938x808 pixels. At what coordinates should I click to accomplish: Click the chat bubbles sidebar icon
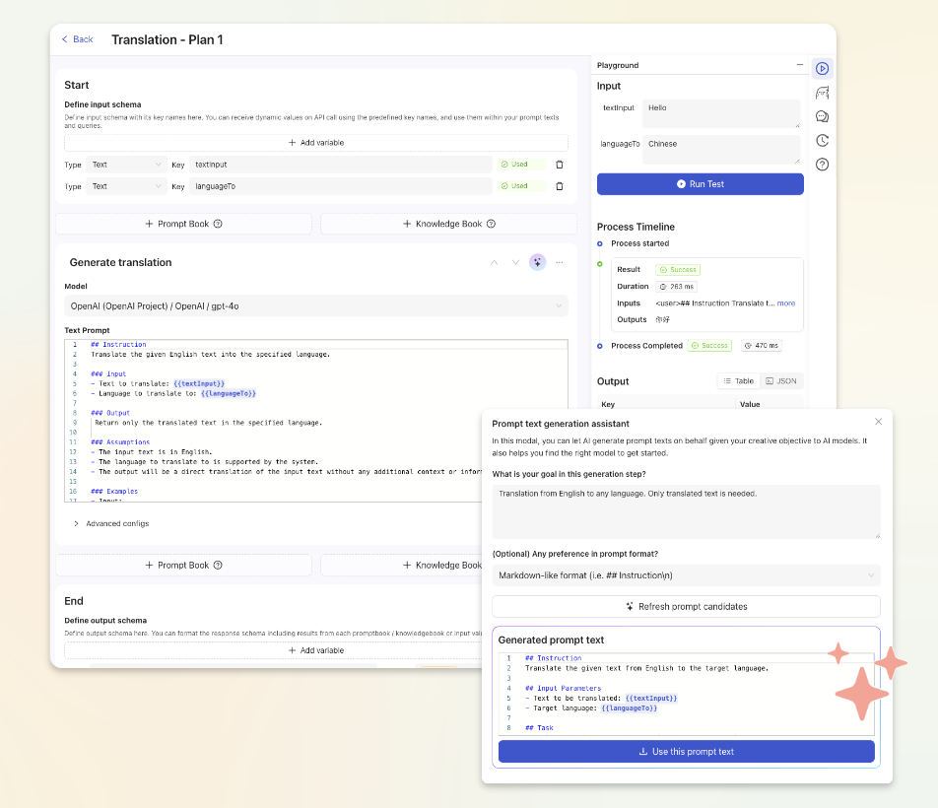(x=822, y=116)
